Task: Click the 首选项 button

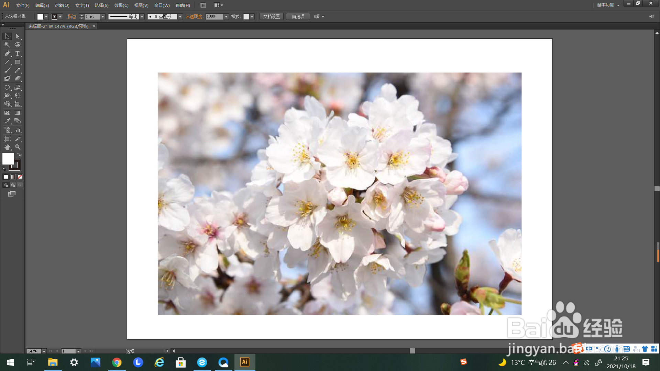Action: click(298, 16)
